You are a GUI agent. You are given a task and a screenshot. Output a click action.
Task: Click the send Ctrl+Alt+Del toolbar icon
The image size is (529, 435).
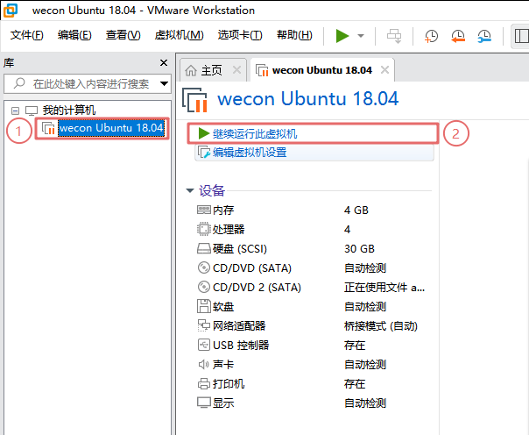[395, 36]
